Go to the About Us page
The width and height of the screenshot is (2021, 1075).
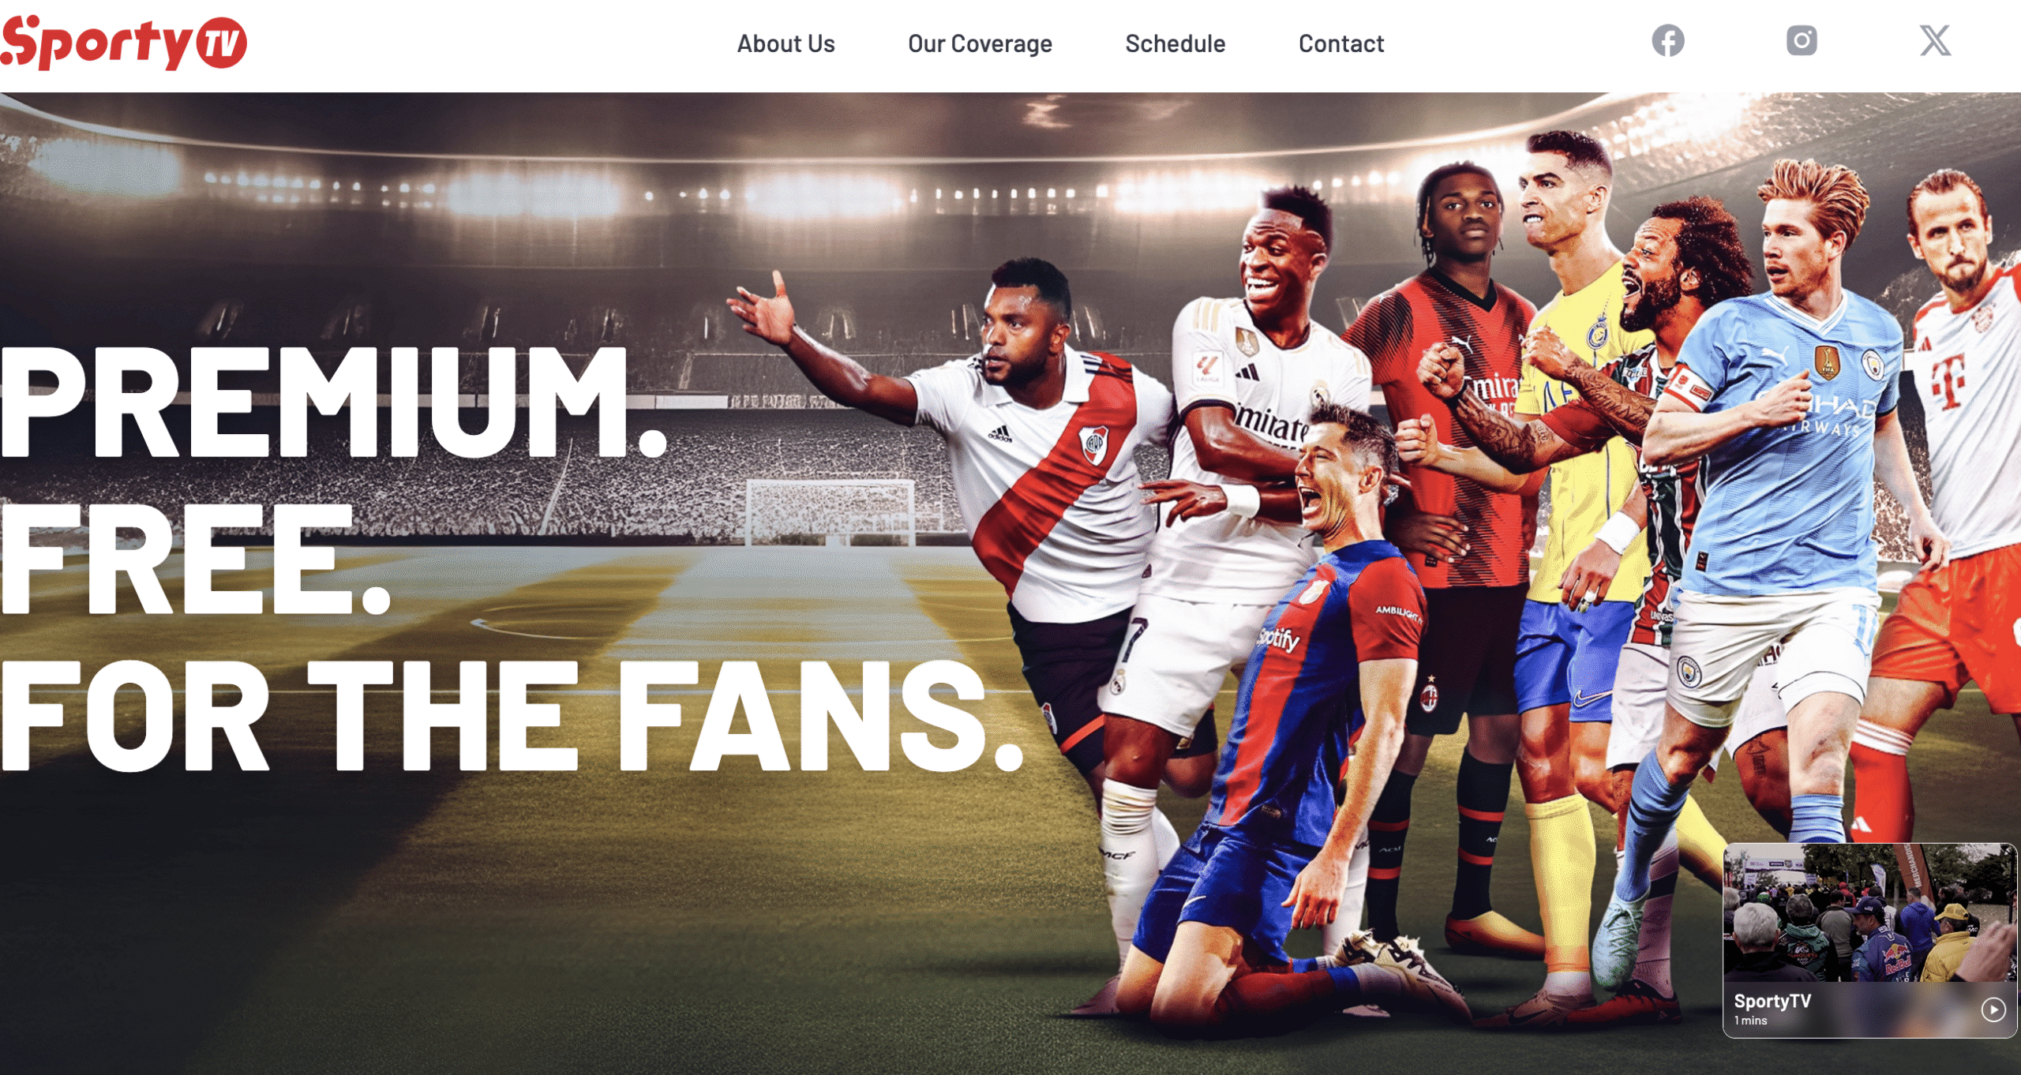pyautogui.click(x=786, y=43)
